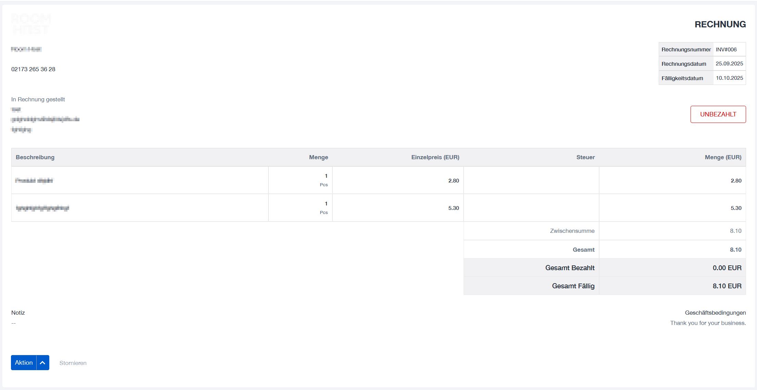Click the faded company logo at top
The image size is (757, 390).
pyautogui.click(x=31, y=24)
